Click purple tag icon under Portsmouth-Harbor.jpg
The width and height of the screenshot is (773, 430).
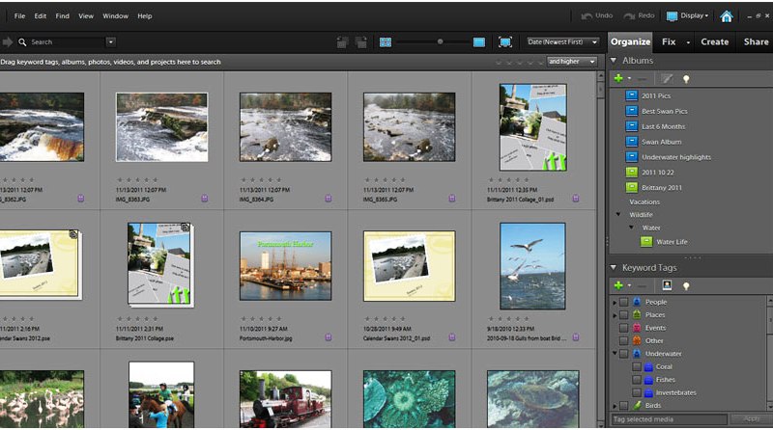[x=329, y=337]
